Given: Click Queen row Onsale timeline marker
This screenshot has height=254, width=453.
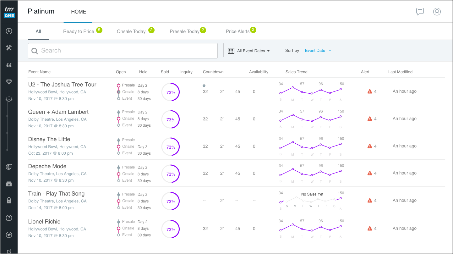Looking at the screenshot, I should 118,119.
